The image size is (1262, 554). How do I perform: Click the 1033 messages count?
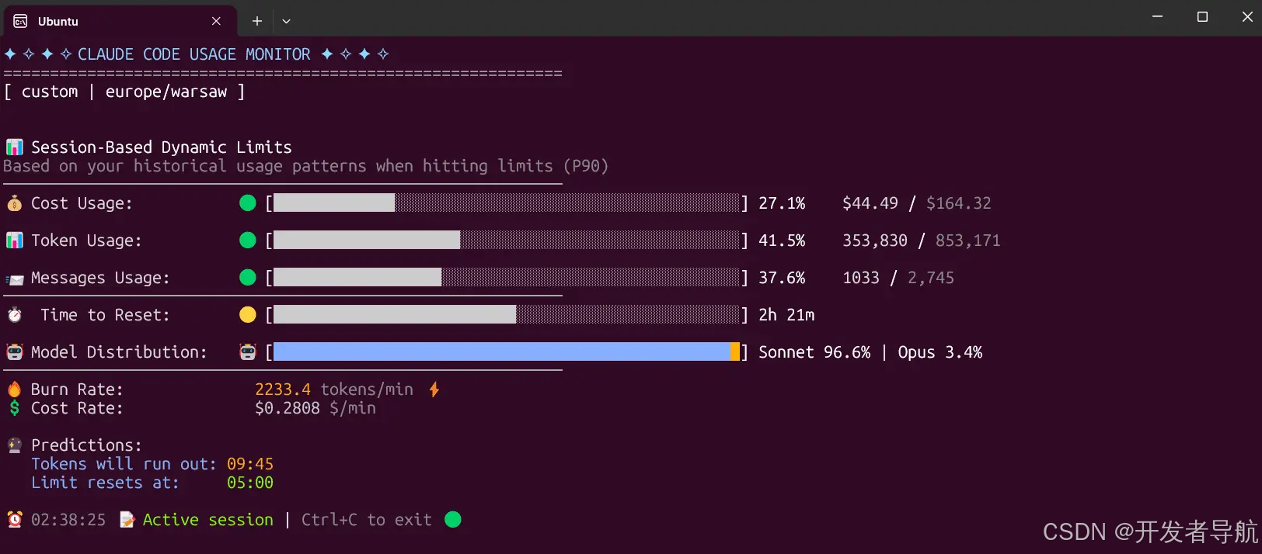[861, 278]
